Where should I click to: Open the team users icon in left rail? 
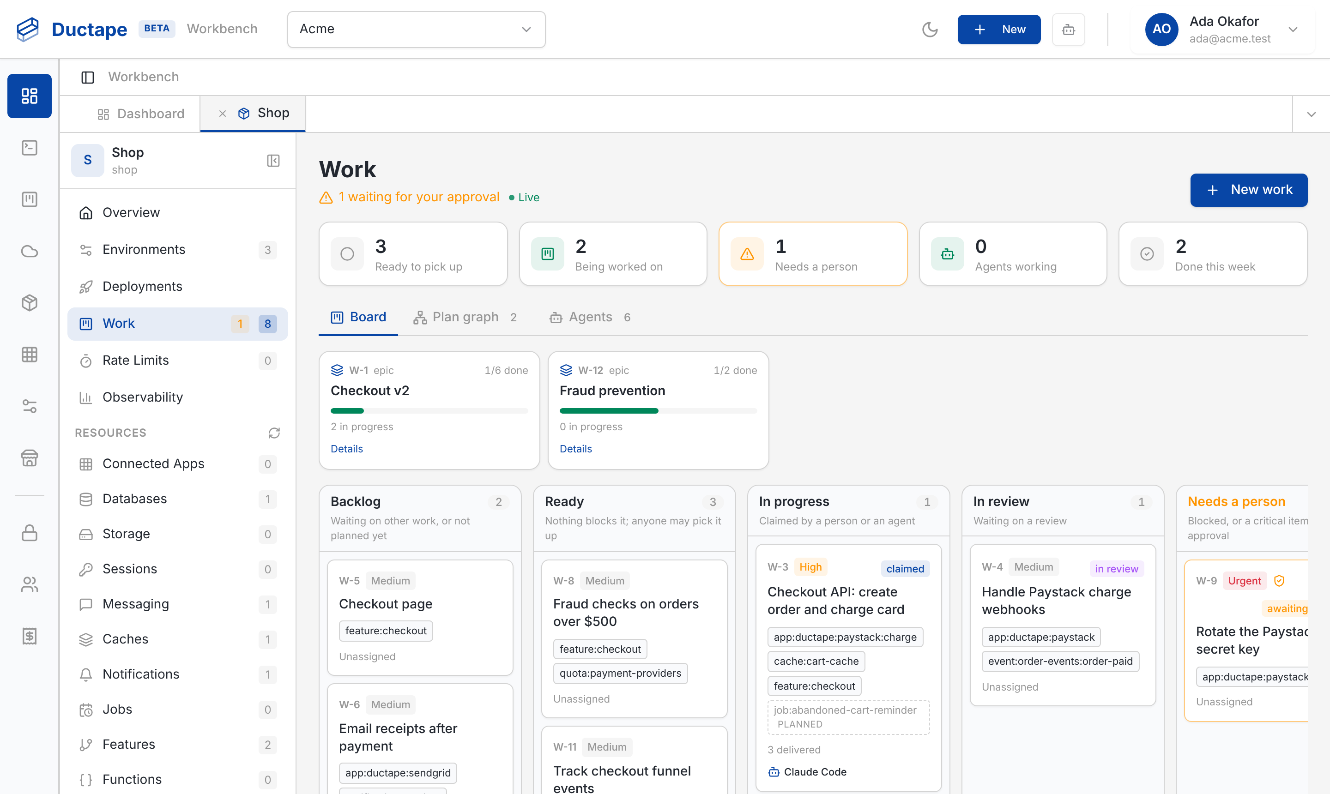click(x=30, y=585)
